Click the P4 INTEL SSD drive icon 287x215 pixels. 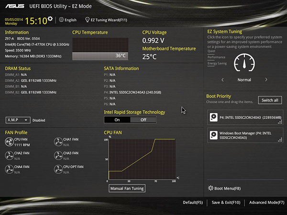[214, 118]
